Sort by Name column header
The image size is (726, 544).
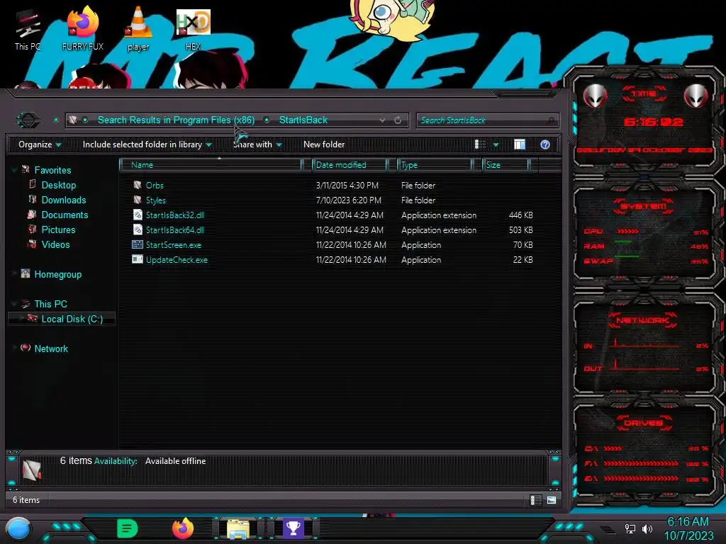[x=211, y=165]
